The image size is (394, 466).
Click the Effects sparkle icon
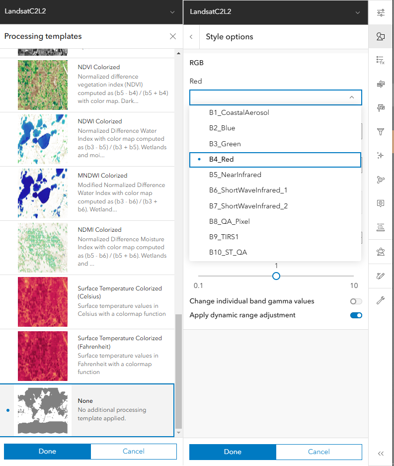point(381,156)
